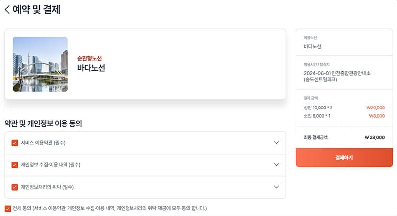Click the 소인 8,000 * 1 price row

344,116
